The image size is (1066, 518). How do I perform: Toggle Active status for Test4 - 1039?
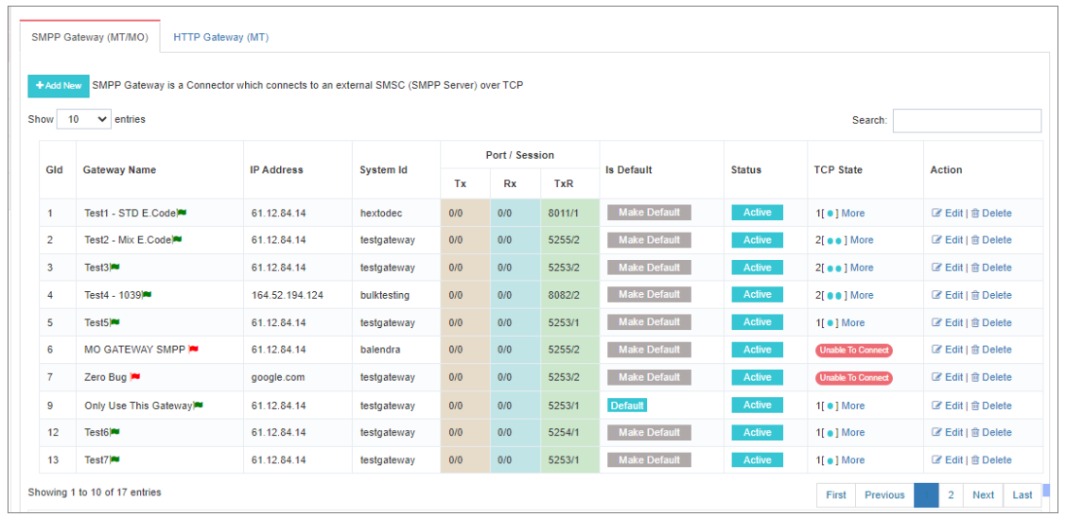coord(758,294)
